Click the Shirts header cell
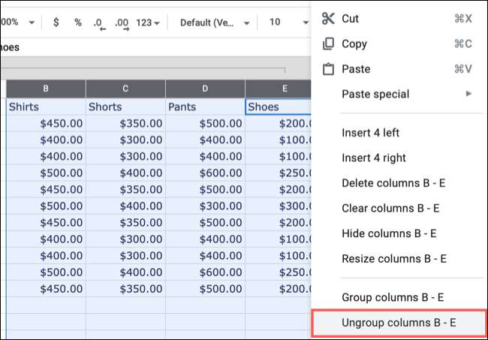This screenshot has height=340, width=488. tap(45, 107)
